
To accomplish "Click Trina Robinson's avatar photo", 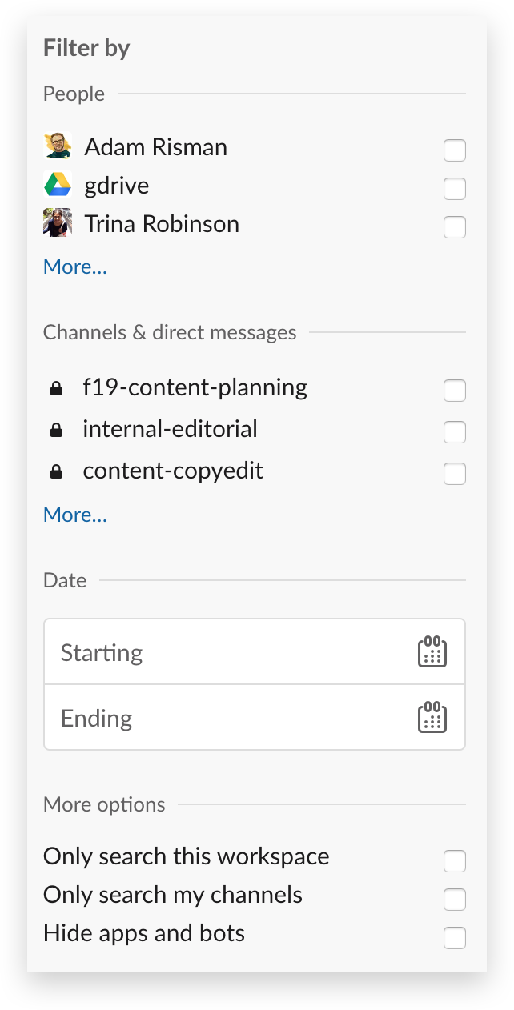I will pyautogui.click(x=58, y=223).
